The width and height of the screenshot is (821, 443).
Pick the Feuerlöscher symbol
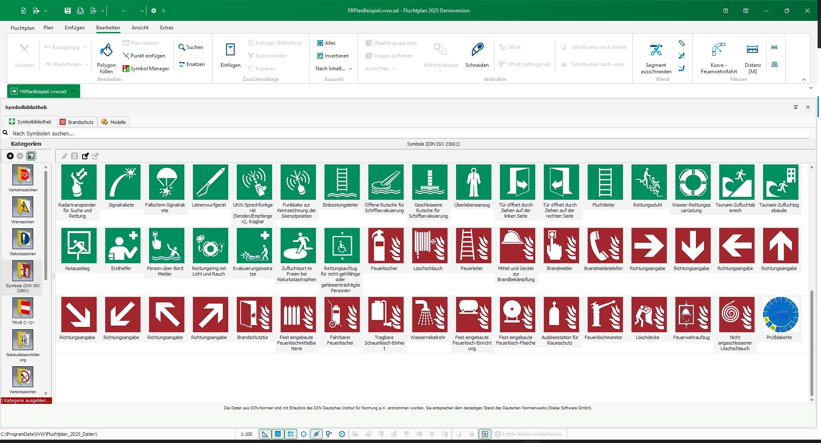(384, 250)
